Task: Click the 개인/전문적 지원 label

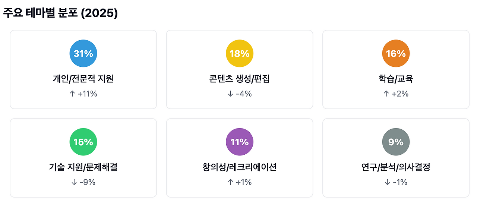Action: pos(83,79)
